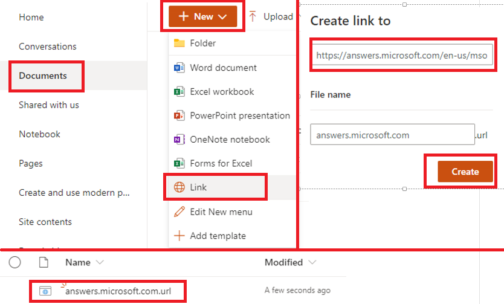
Task: Choose OneNote notebook from New menu
Action: pyautogui.click(x=232, y=140)
